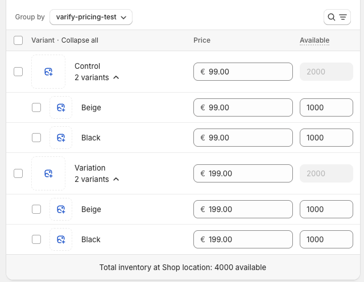Edit Control Black available quantity field
Image resolution: width=364 pixels, height=282 pixels.
point(326,138)
